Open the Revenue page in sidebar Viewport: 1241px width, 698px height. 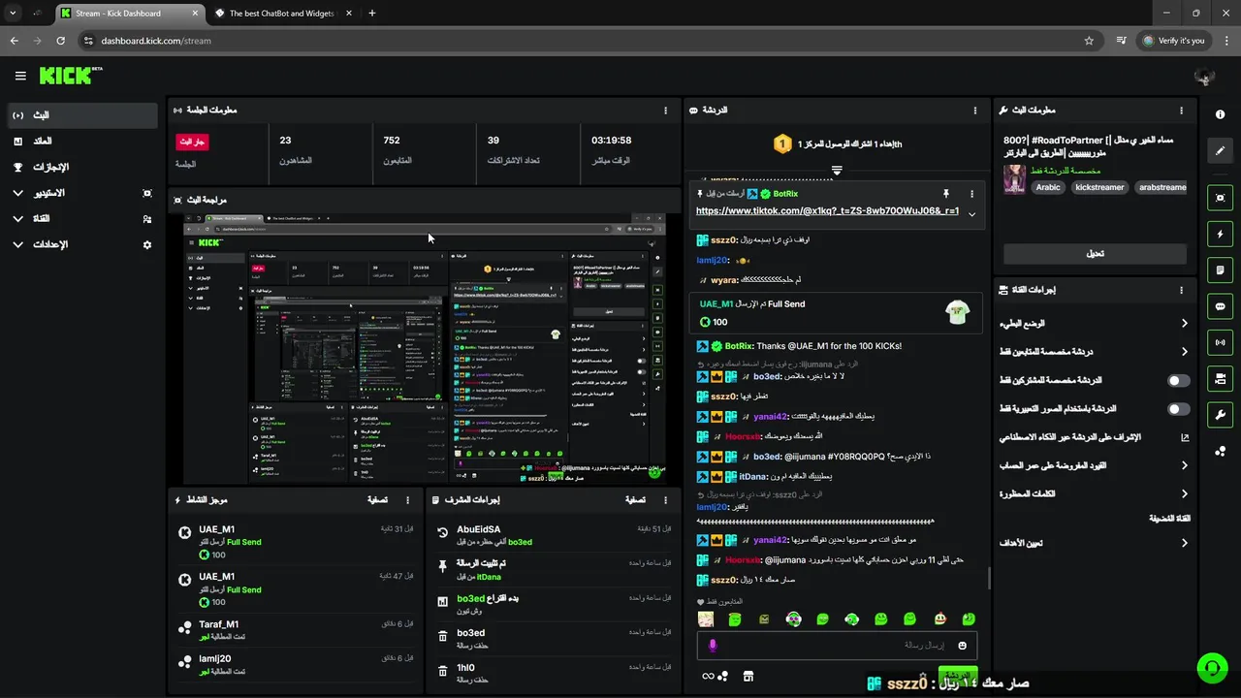[x=81, y=142]
